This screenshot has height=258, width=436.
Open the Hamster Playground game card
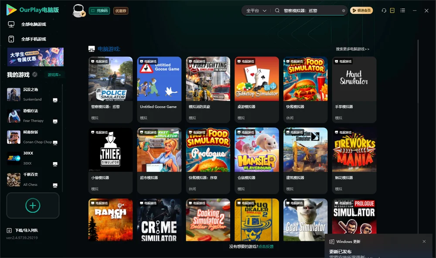tap(257, 161)
